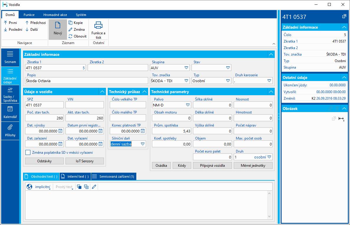Jump to Last record (Poslední)
Screen dimensions: 350x225
tap(13, 29)
